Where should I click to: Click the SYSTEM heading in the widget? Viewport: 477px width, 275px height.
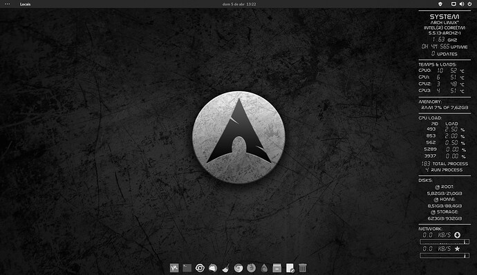445,17
